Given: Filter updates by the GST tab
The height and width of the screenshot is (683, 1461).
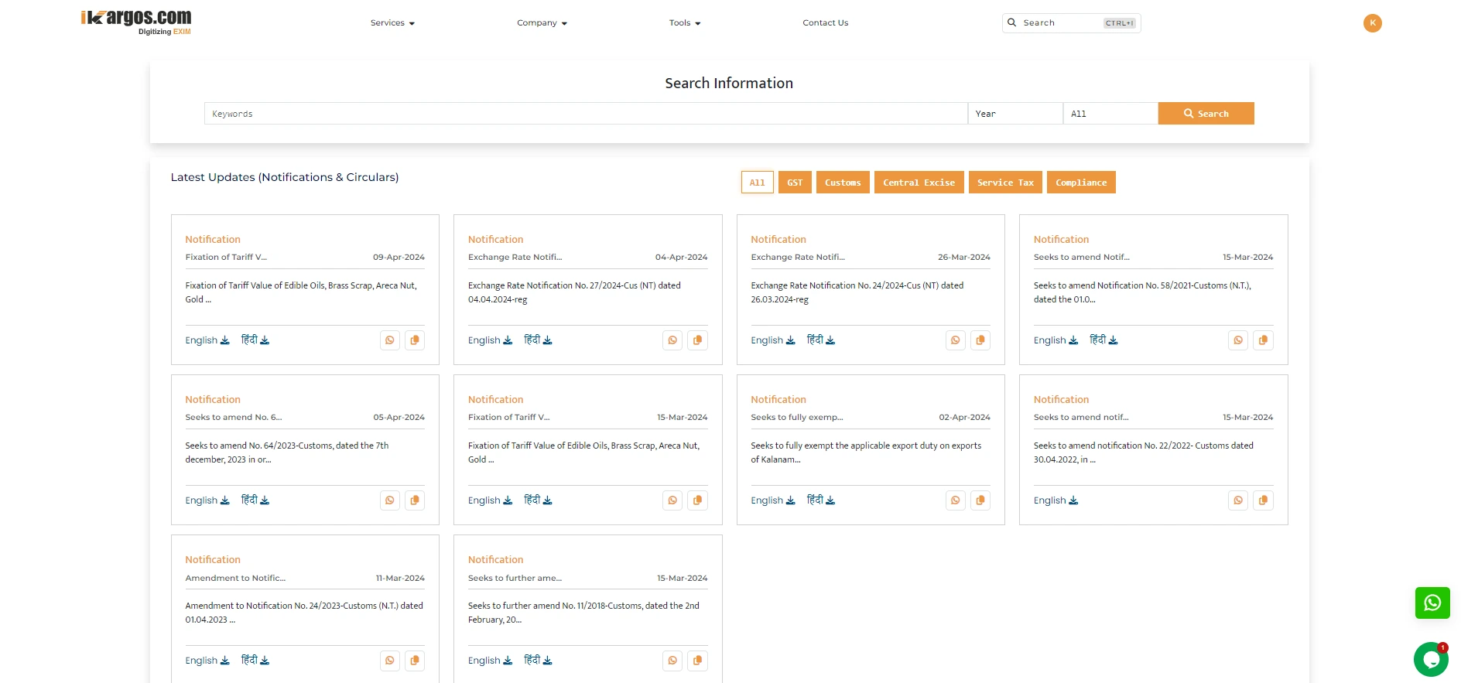Looking at the screenshot, I should [795, 183].
